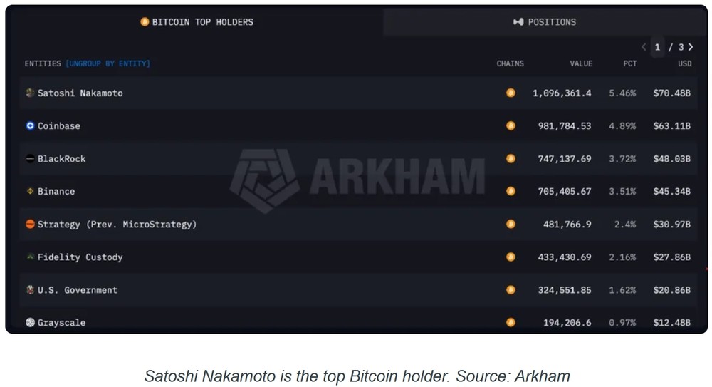This screenshot has width=712, height=387.
Task: Click the Bitcoin chain icon in Binance row
Action: point(511,191)
